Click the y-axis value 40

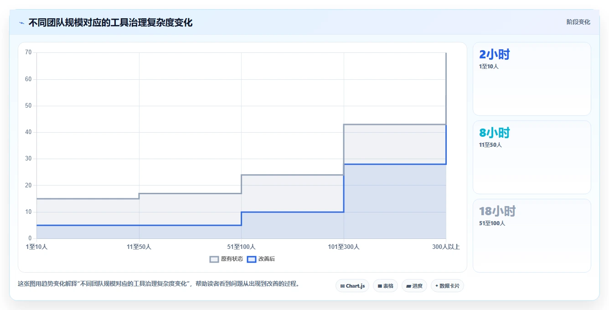pyautogui.click(x=28, y=132)
